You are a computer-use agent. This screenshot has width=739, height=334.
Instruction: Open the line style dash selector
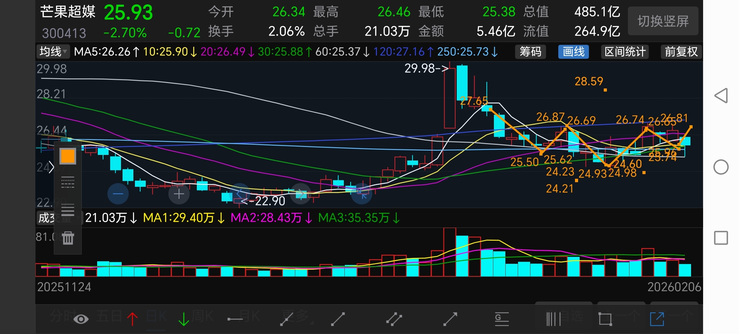(x=68, y=182)
